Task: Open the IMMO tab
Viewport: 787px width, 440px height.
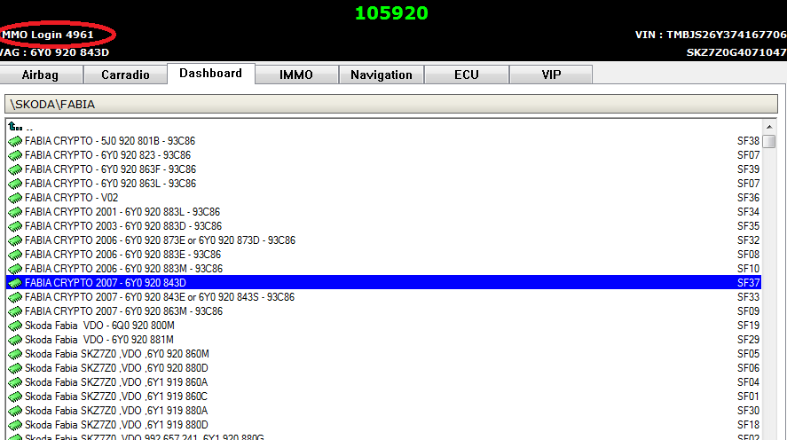Action: click(x=296, y=75)
